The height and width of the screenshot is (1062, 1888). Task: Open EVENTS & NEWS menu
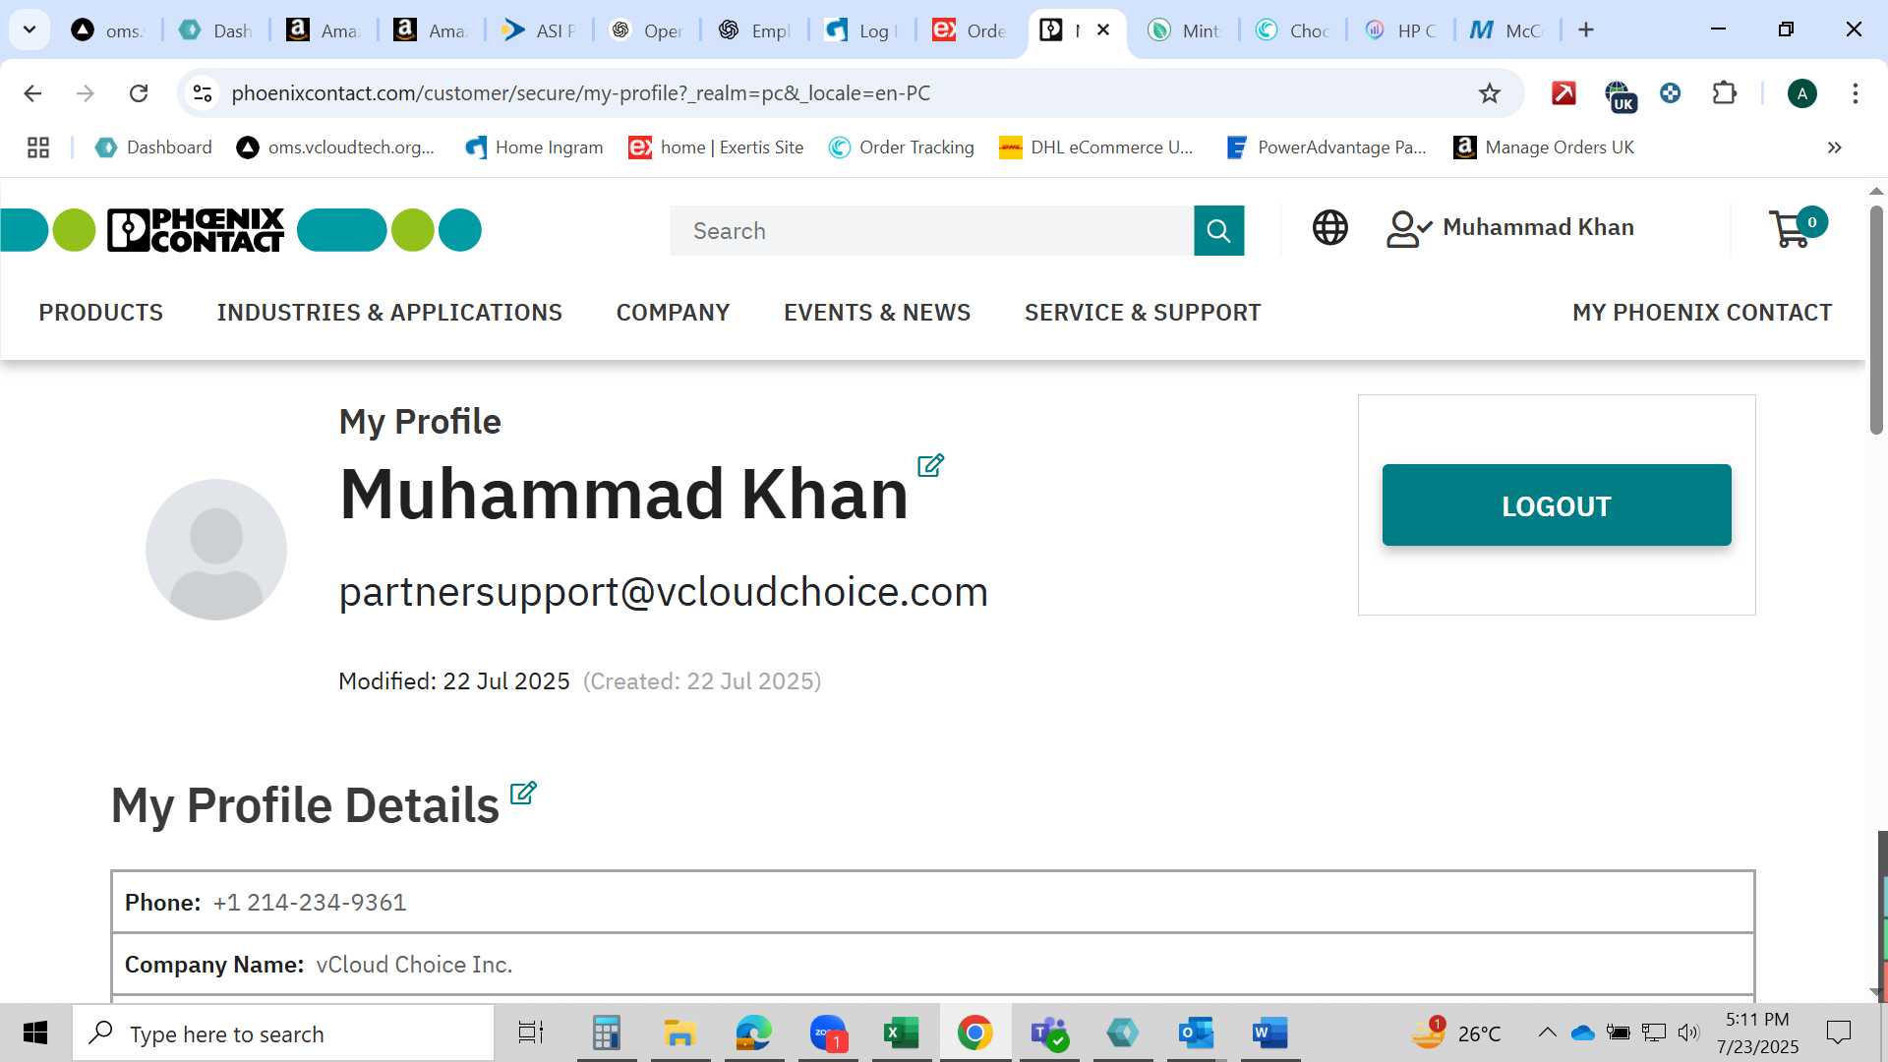tap(877, 313)
